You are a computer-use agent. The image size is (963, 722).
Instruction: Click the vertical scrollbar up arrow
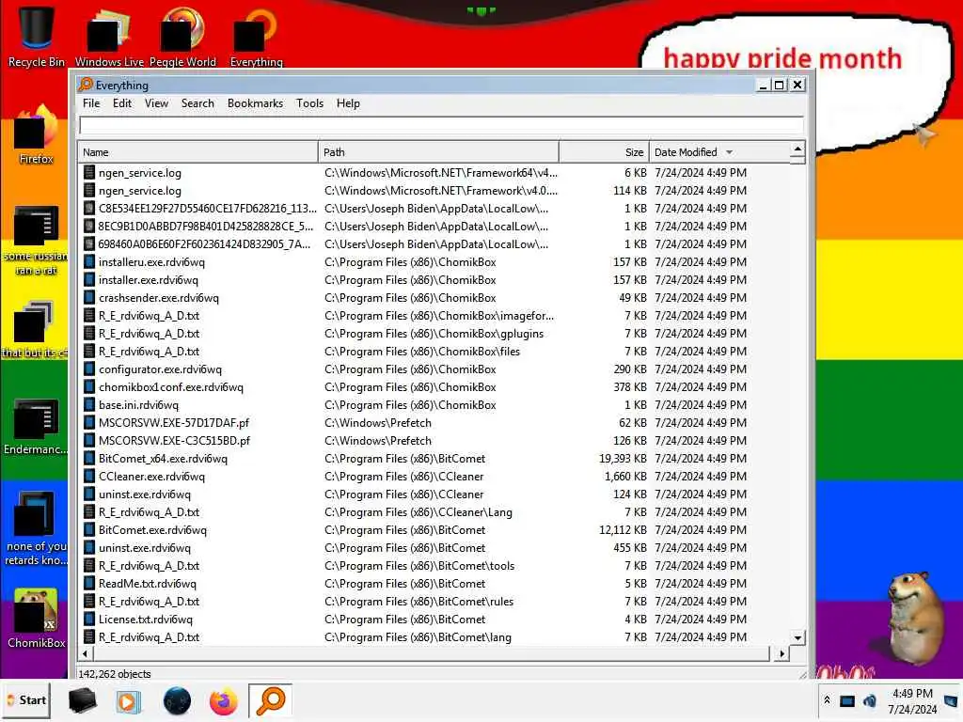click(x=797, y=149)
